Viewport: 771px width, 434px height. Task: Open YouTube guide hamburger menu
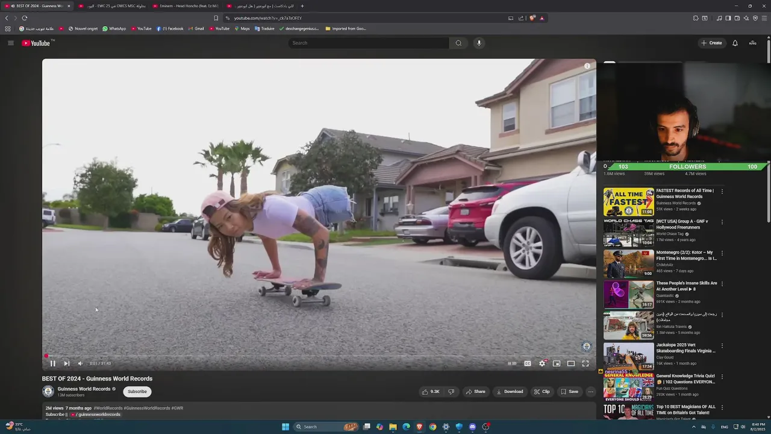click(11, 43)
